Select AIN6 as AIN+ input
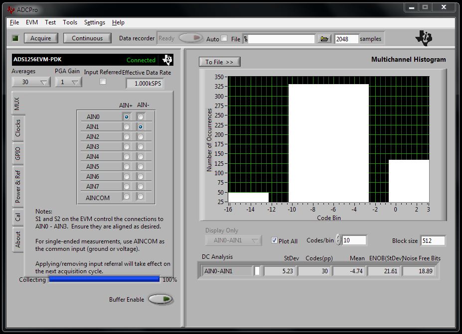Viewport: 462px width, 334px height. tap(127, 177)
